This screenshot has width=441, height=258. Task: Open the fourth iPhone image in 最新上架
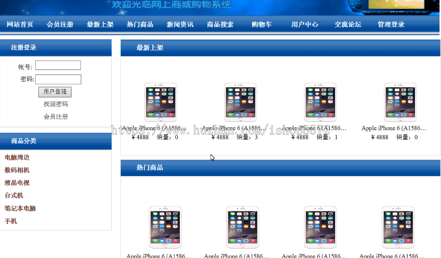tap(400, 102)
